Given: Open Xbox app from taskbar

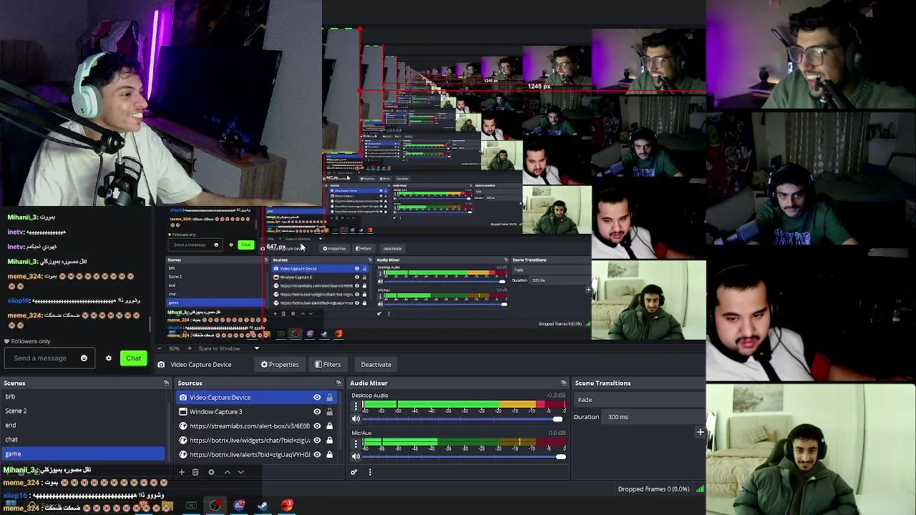Looking at the screenshot, I should pyautogui.click(x=191, y=506).
